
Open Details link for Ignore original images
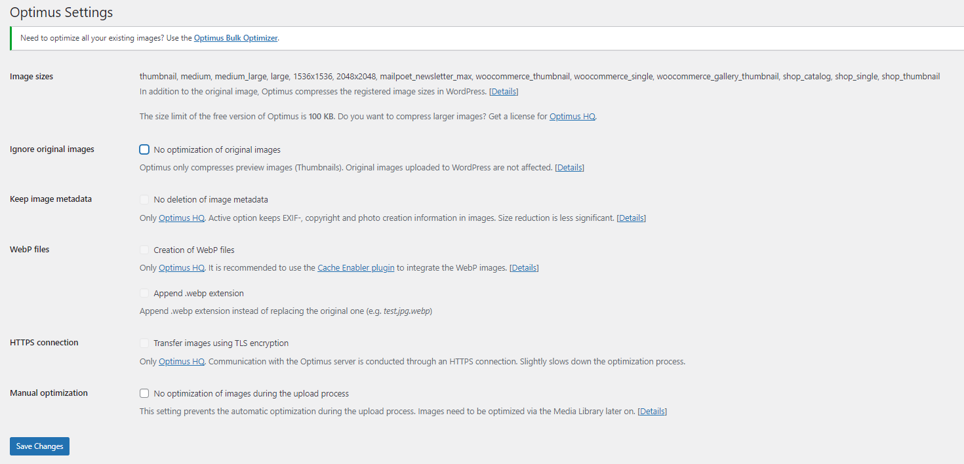(x=569, y=168)
